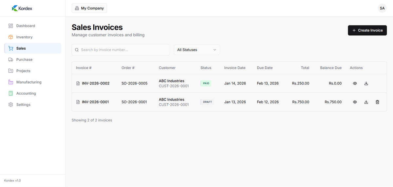Open the Accounting module
This screenshot has width=393, height=187.
pyautogui.click(x=33, y=93)
